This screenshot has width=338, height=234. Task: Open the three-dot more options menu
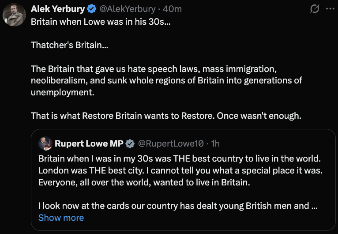(x=329, y=9)
